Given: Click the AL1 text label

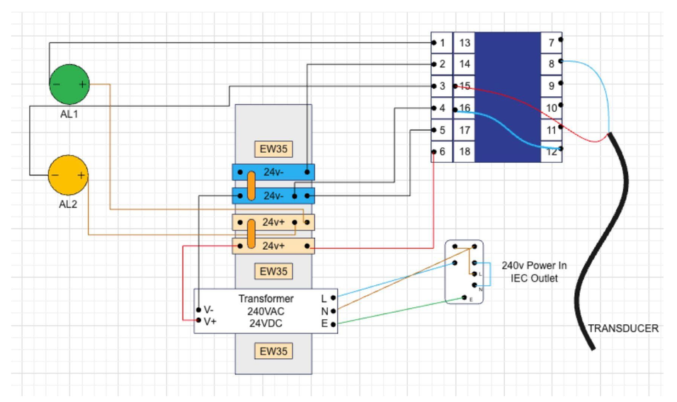Looking at the screenshot, I should 69,113.
